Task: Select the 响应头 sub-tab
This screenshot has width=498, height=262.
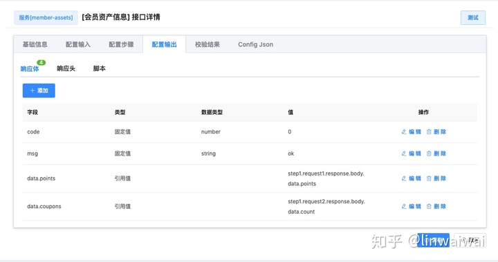Action: click(66, 68)
